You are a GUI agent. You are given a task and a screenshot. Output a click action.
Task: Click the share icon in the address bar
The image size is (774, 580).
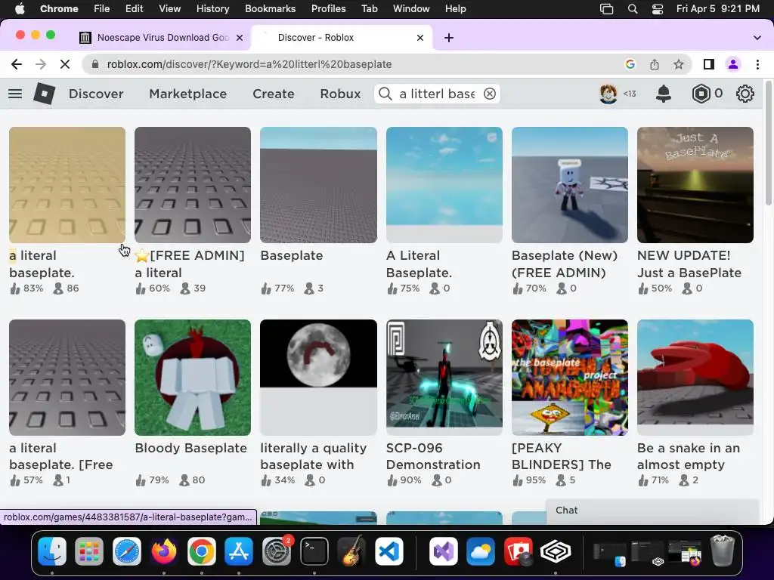pyautogui.click(x=654, y=64)
